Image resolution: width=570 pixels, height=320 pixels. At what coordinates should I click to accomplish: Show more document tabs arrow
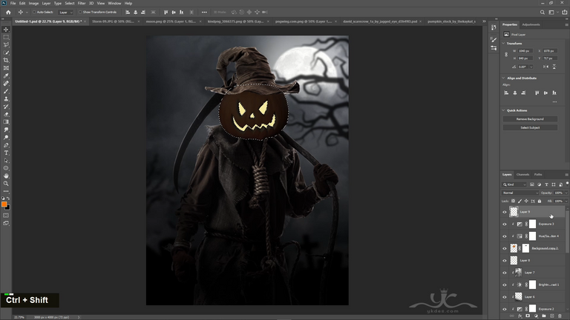coord(484,21)
